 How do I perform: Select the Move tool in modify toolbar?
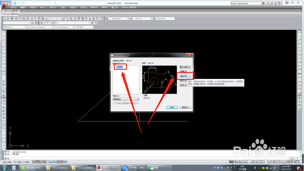point(3,118)
